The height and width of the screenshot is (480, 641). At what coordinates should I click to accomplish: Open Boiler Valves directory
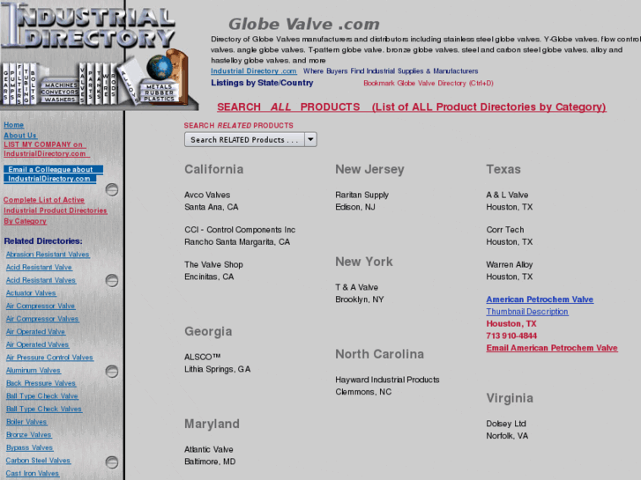coord(26,422)
